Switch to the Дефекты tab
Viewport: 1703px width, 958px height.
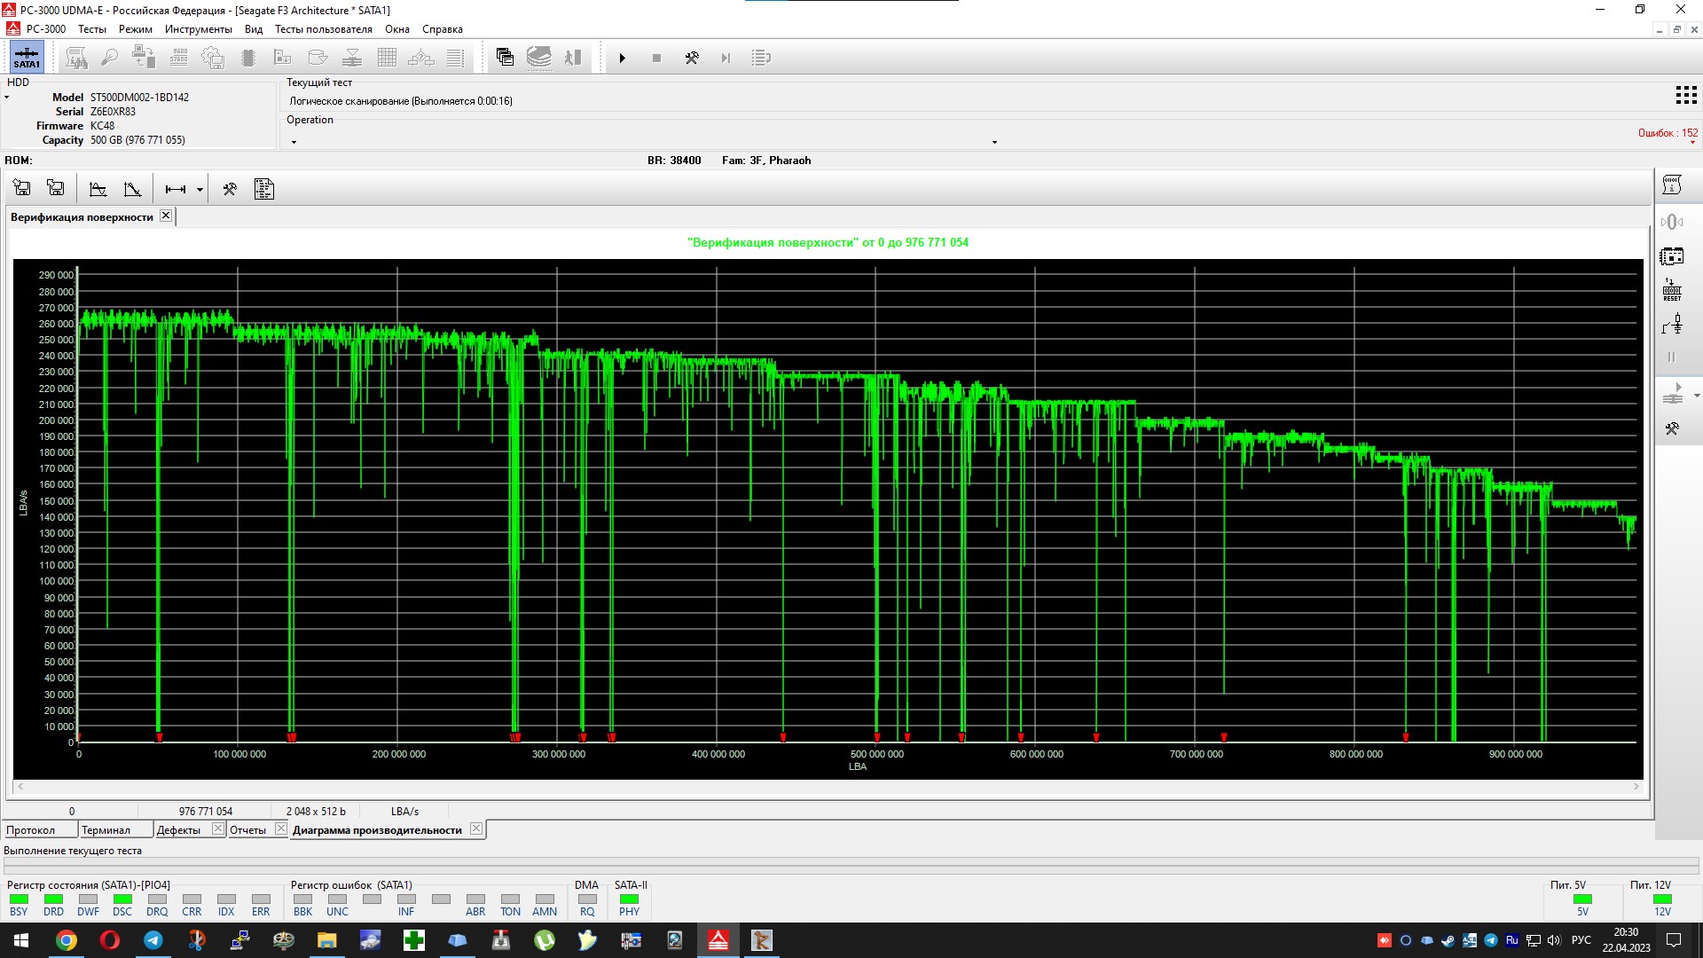coord(178,830)
